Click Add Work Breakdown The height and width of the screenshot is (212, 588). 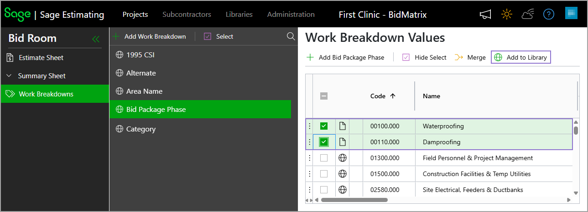(x=150, y=36)
